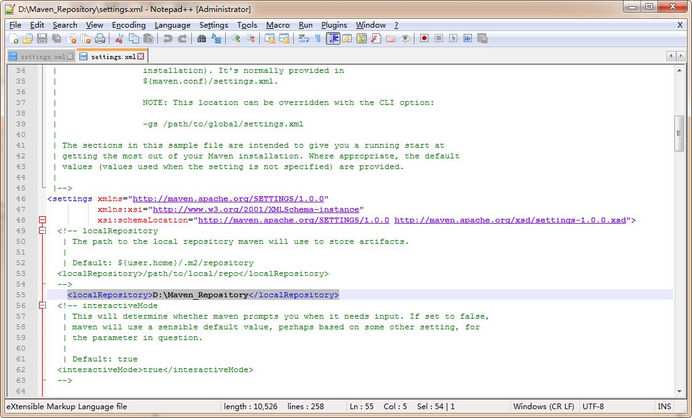Click the right tab-bar scroll arrow
Viewport: 692px width, 418px height.
681,56
